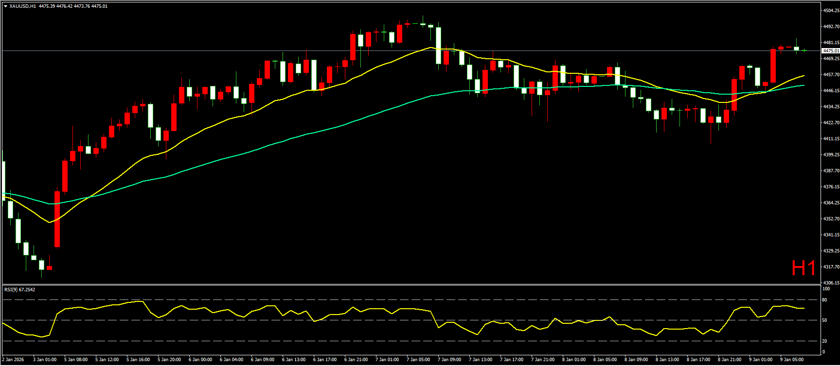Click the 4457.70 price scale label
Viewport: 840px width, 366px height.
(830, 75)
